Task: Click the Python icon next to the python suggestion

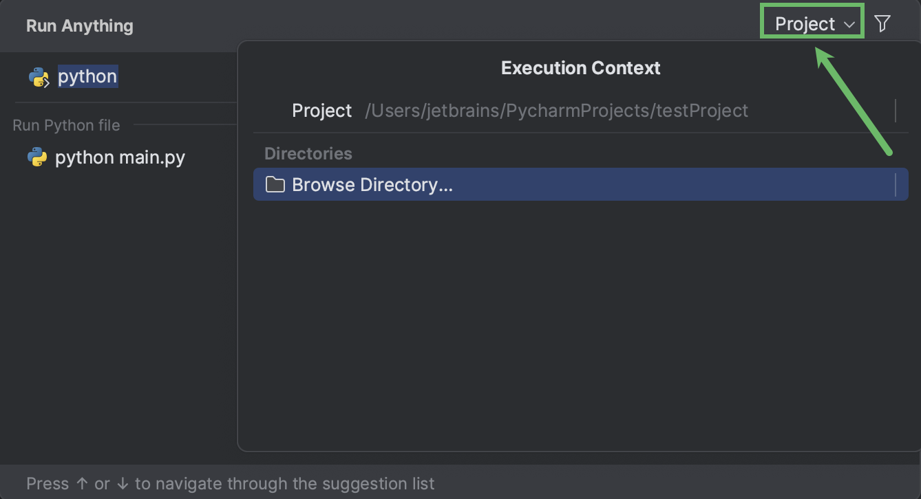Action: [x=38, y=76]
